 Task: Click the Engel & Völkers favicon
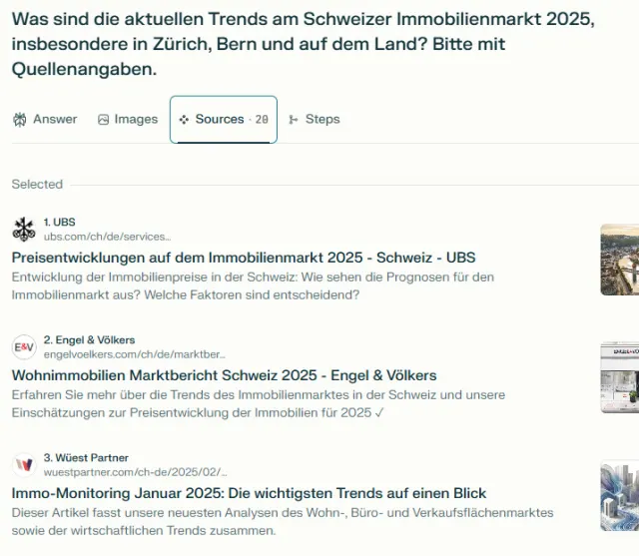(x=23, y=347)
